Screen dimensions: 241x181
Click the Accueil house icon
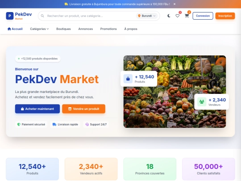click(x=9, y=29)
